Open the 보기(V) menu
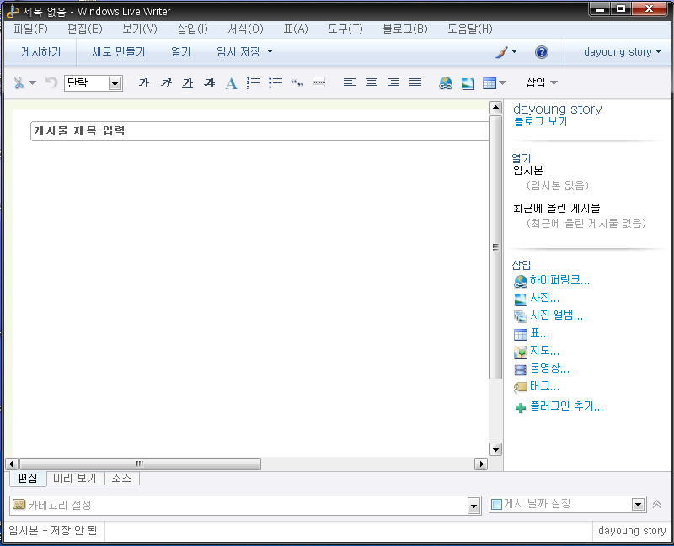Image resolution: width=674 pixels, height=546 pixels. 140,29
